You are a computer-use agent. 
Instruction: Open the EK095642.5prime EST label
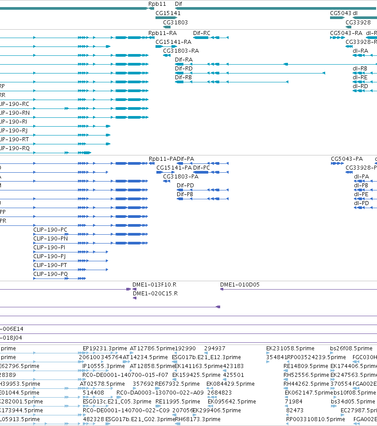click(232, 401)
